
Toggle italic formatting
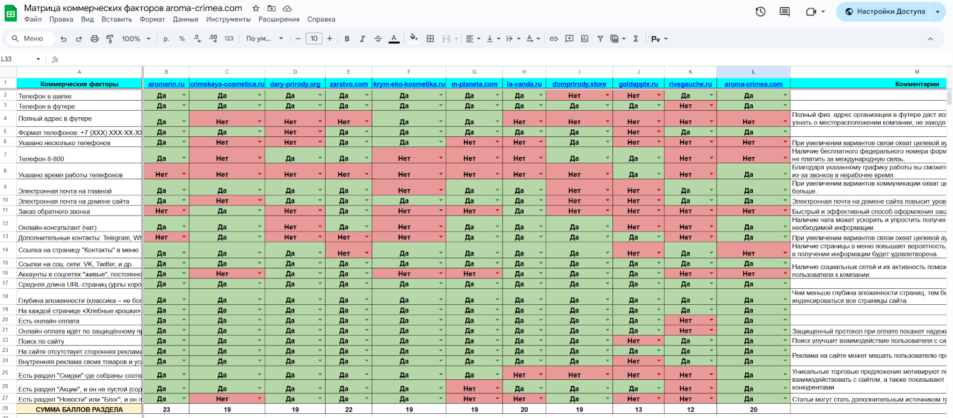point(362,39)
